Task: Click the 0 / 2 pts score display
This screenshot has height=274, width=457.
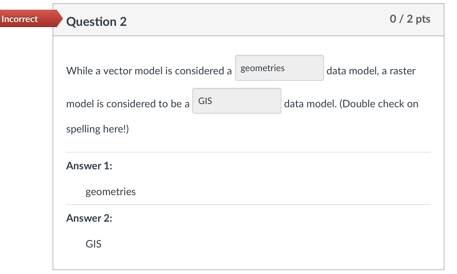Action: (x=410, y=19)
